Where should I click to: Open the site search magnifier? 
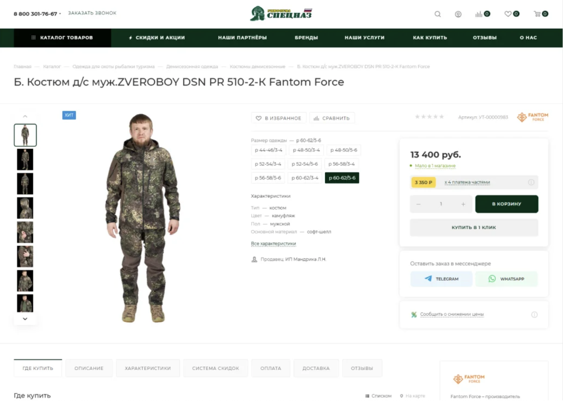click(437, 14)
